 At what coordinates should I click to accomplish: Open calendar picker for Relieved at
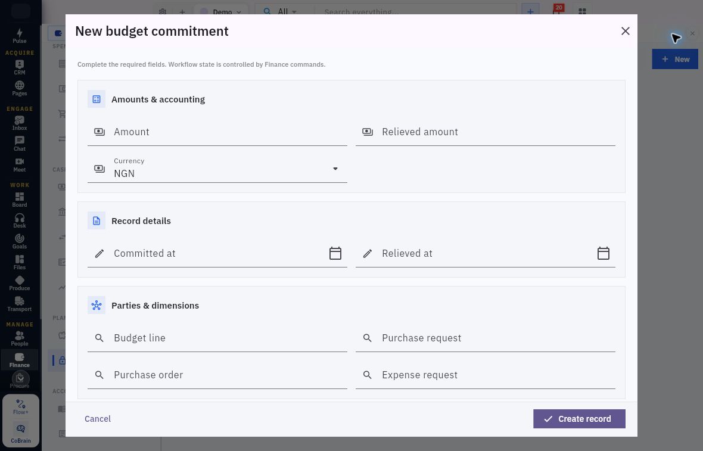click(x=604, y=253)
